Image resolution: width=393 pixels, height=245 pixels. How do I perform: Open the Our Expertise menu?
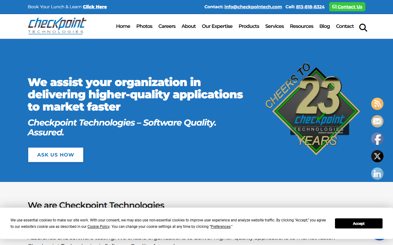coord(217,26)
